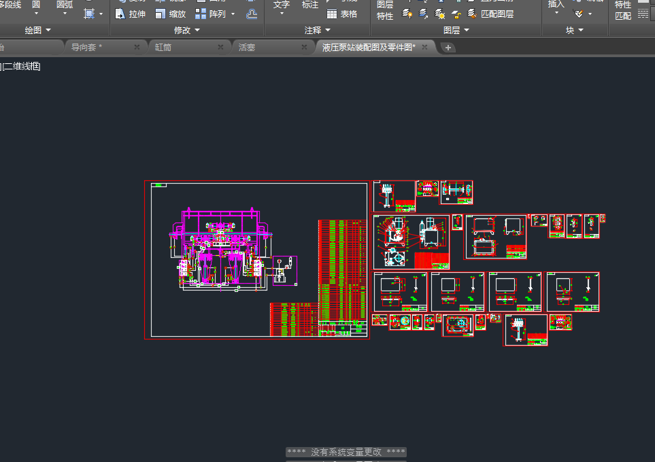Click the block edit attributes icon
The width and height of the screenshot is (655, 462).
pos(579,14)
